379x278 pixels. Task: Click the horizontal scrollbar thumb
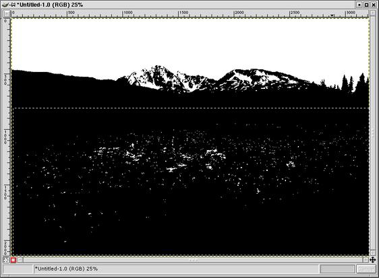pos(193,260)
